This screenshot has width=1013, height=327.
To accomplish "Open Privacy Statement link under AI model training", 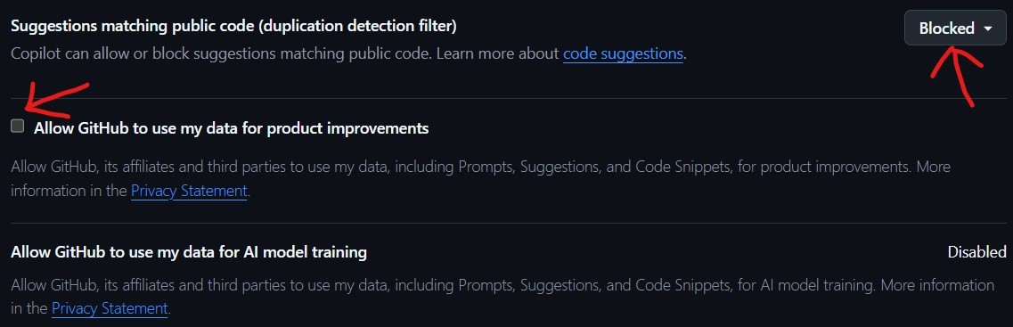I will point(110,309).
